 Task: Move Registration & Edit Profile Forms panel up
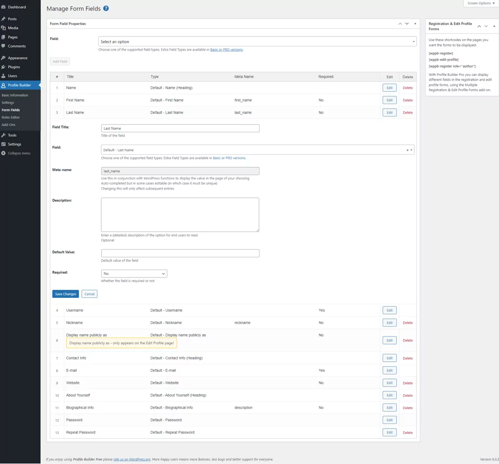click(x=479, y=26)
